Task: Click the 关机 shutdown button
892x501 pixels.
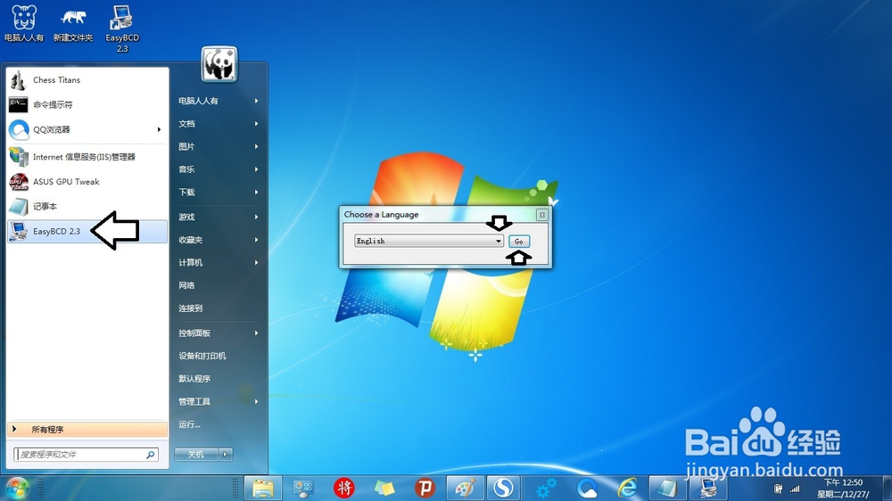Action: click(196, 455)
